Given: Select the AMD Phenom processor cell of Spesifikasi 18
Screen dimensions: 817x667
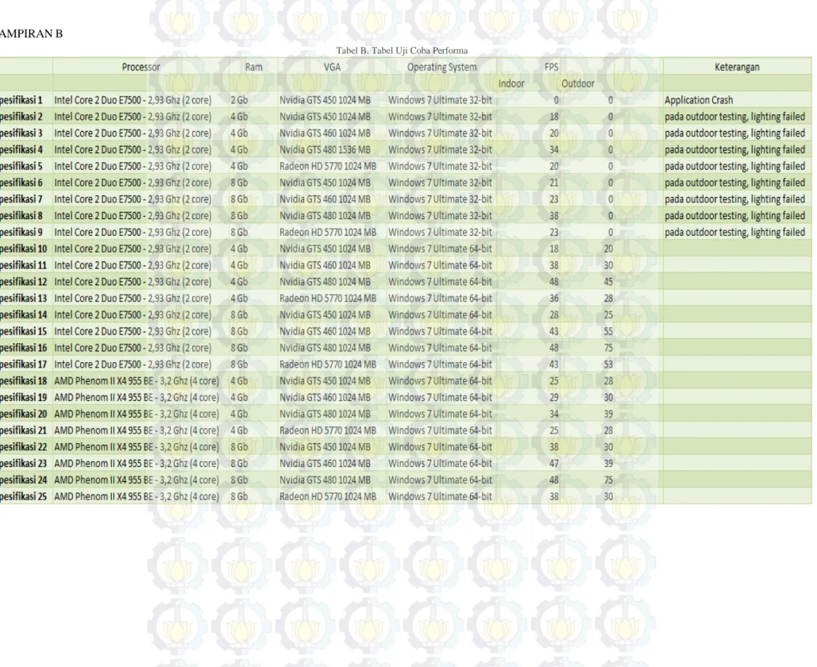Looking at the screenshot, I should (137, 381).
